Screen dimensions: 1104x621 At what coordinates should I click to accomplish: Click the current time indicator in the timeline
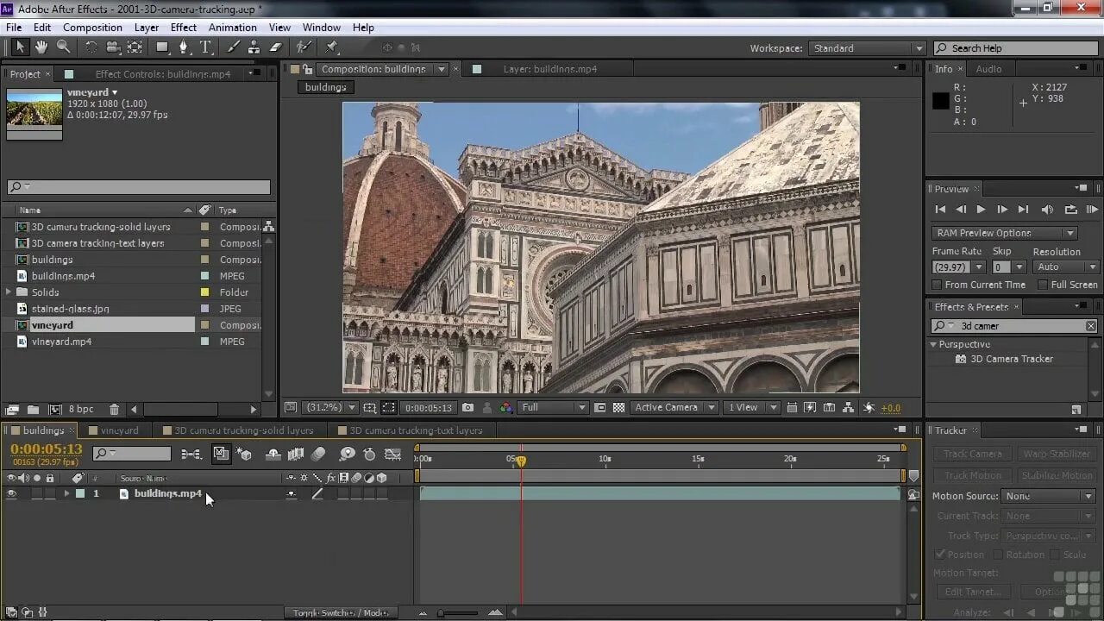coord(521,461)
